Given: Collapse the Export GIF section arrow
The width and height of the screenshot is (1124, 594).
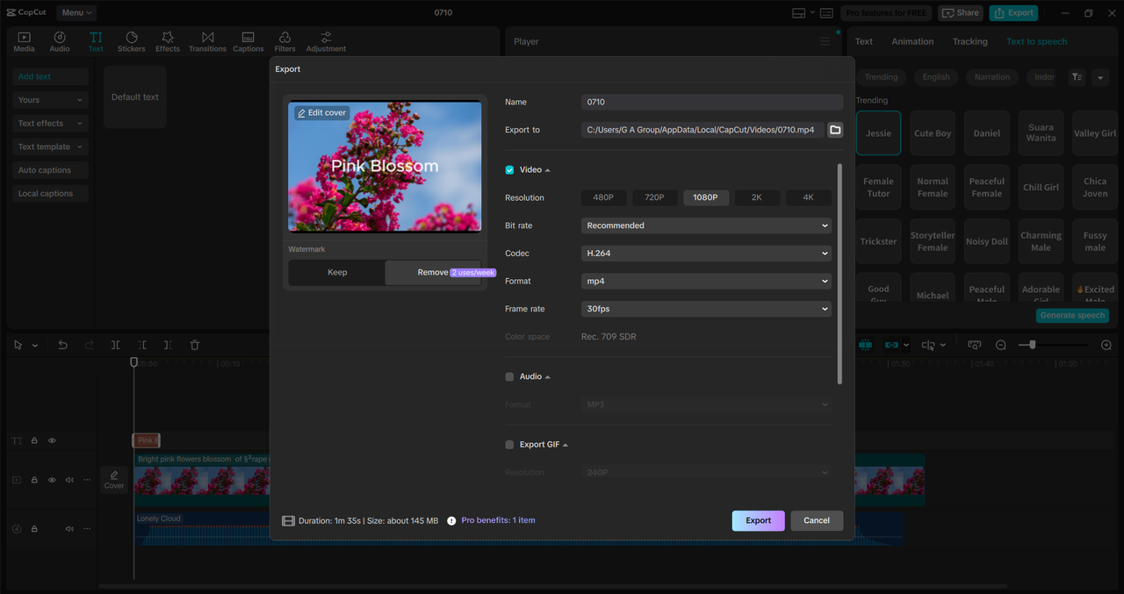Looking at the screenshot, I should [566, 445].
